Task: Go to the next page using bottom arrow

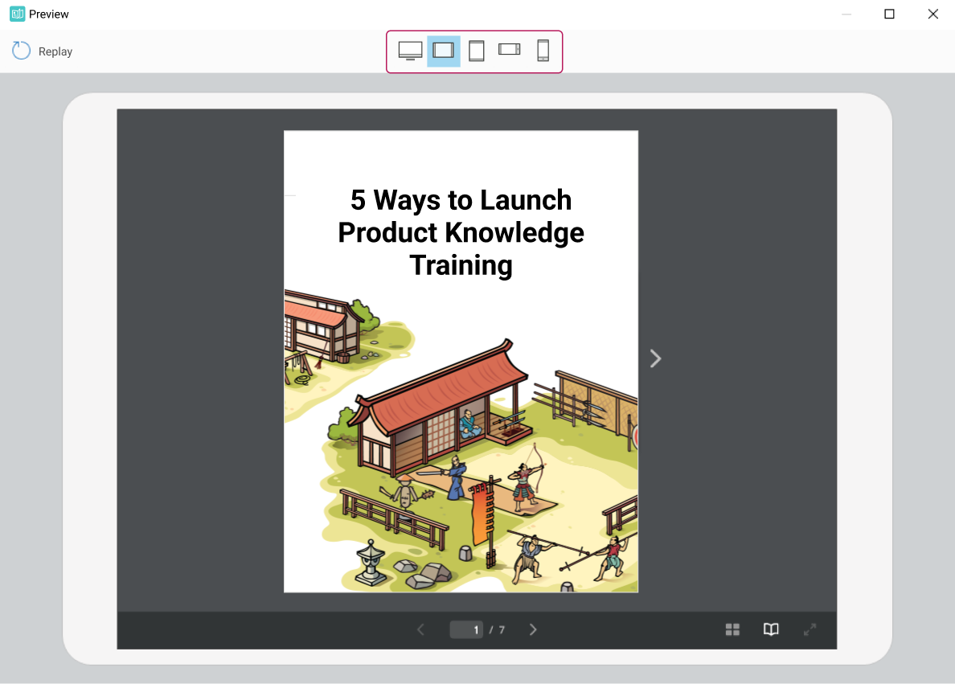Action: (532, 629)
